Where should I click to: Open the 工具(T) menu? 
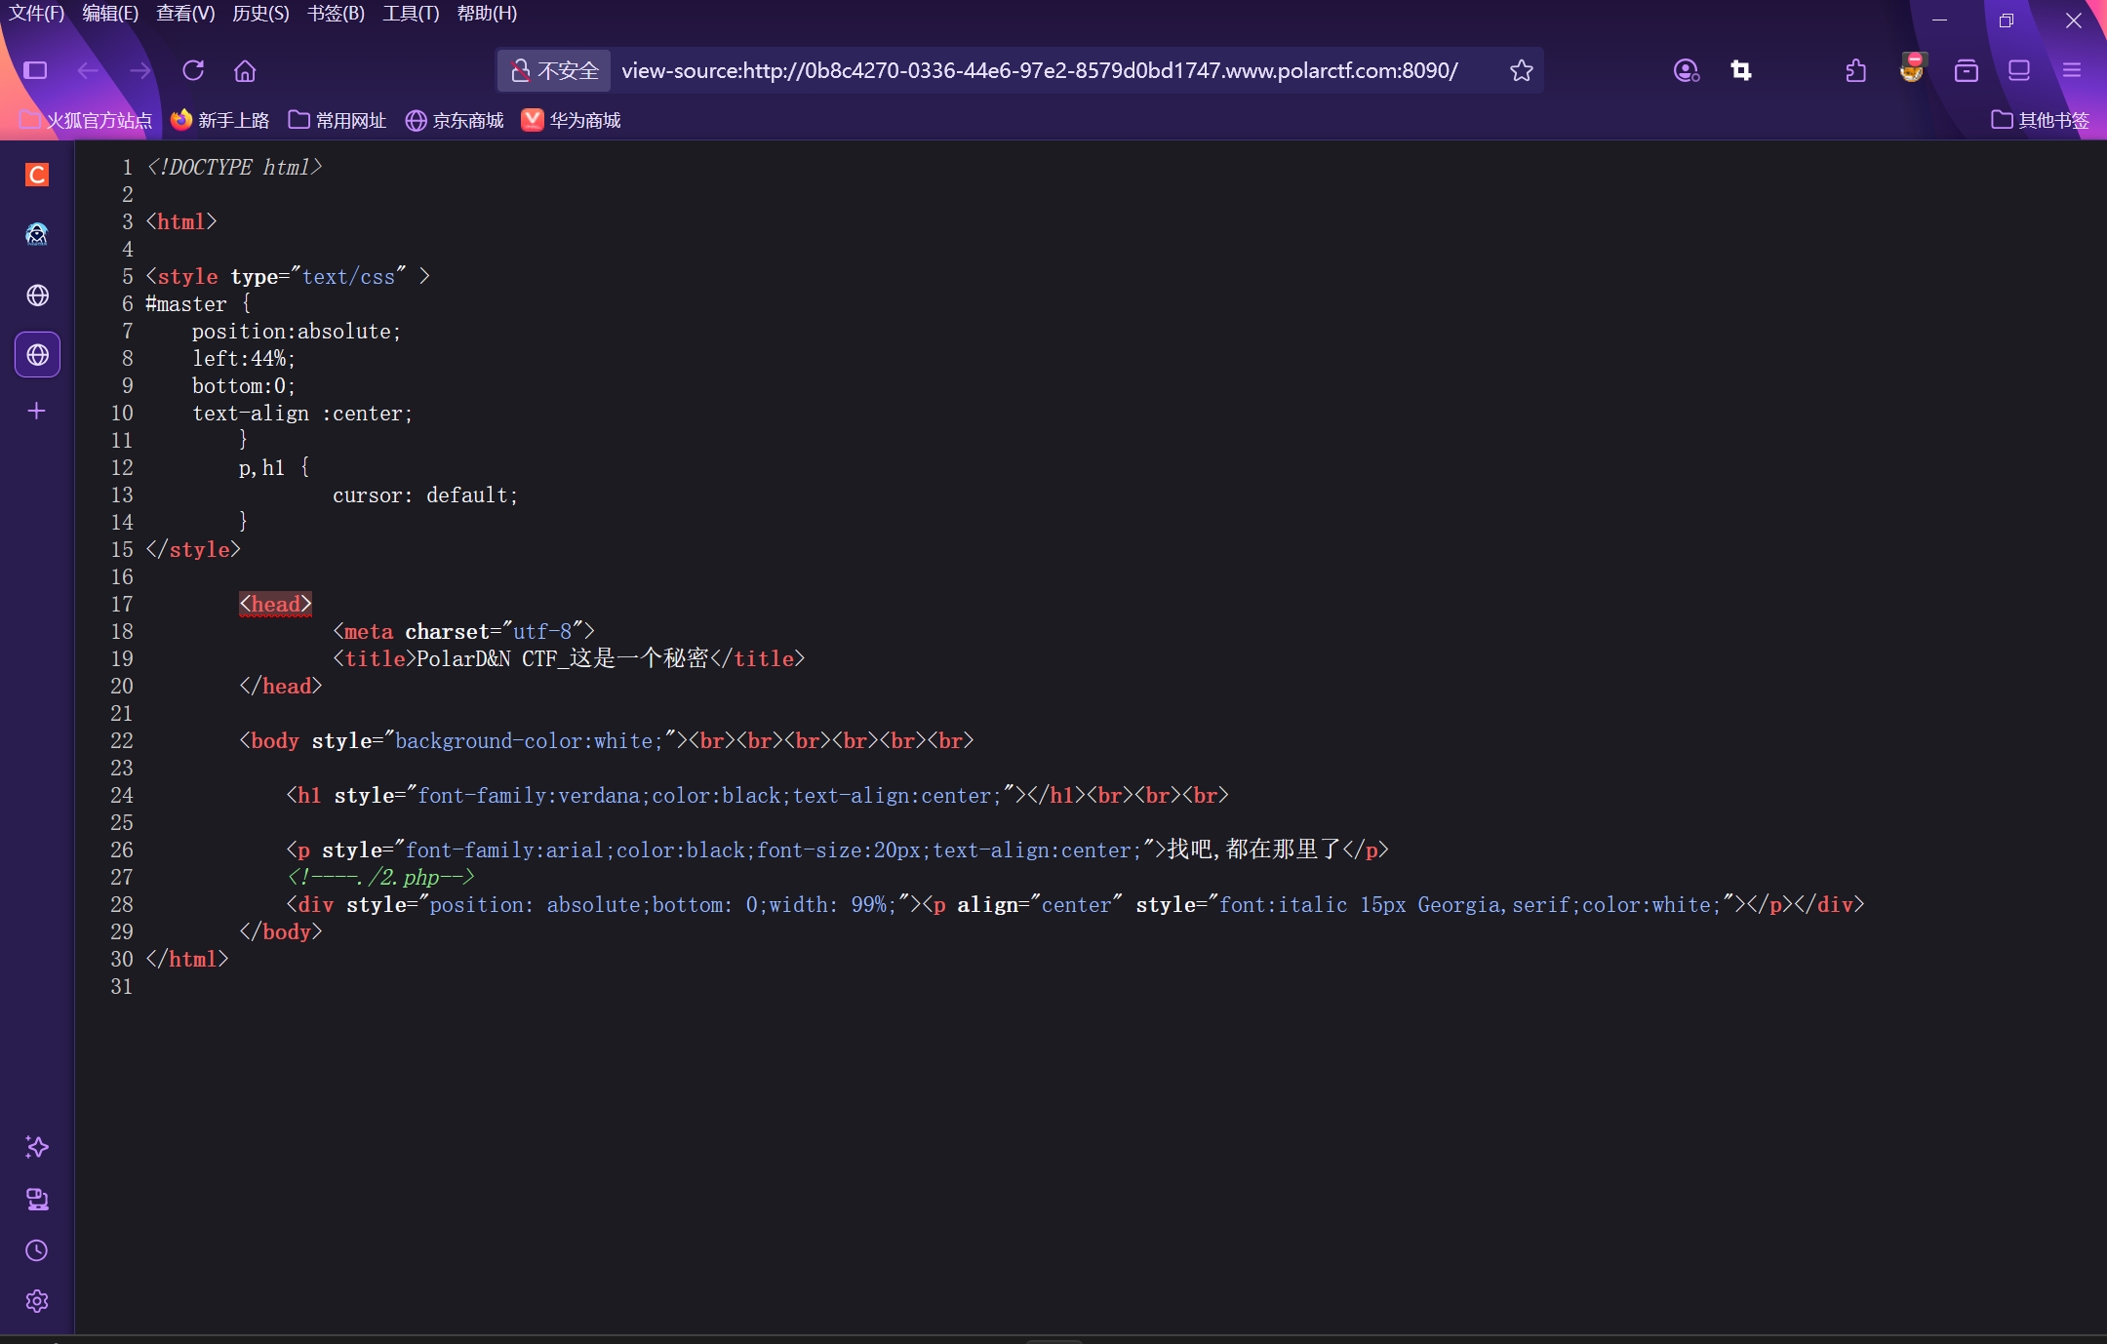point(411,14)
